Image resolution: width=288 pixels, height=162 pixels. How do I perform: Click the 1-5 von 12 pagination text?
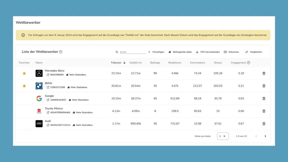pyautogui.click(x=241, y=136)
